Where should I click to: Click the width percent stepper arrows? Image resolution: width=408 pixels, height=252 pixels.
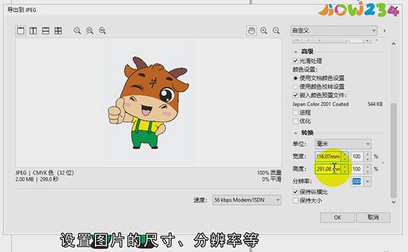tap(367, 157)
